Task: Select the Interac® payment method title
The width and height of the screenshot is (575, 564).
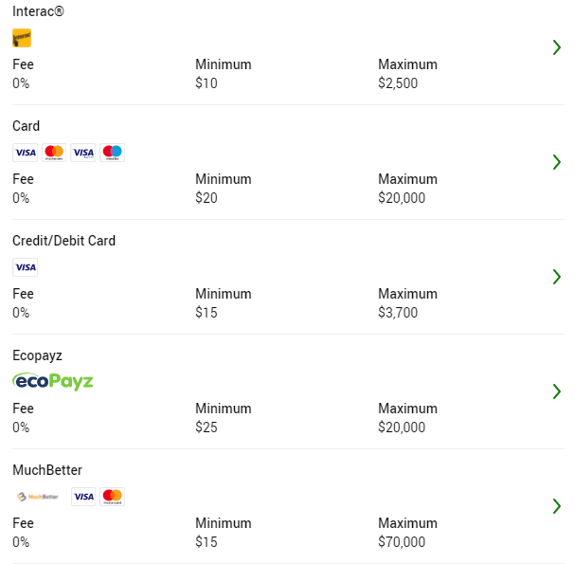Action: coord(38,11)
